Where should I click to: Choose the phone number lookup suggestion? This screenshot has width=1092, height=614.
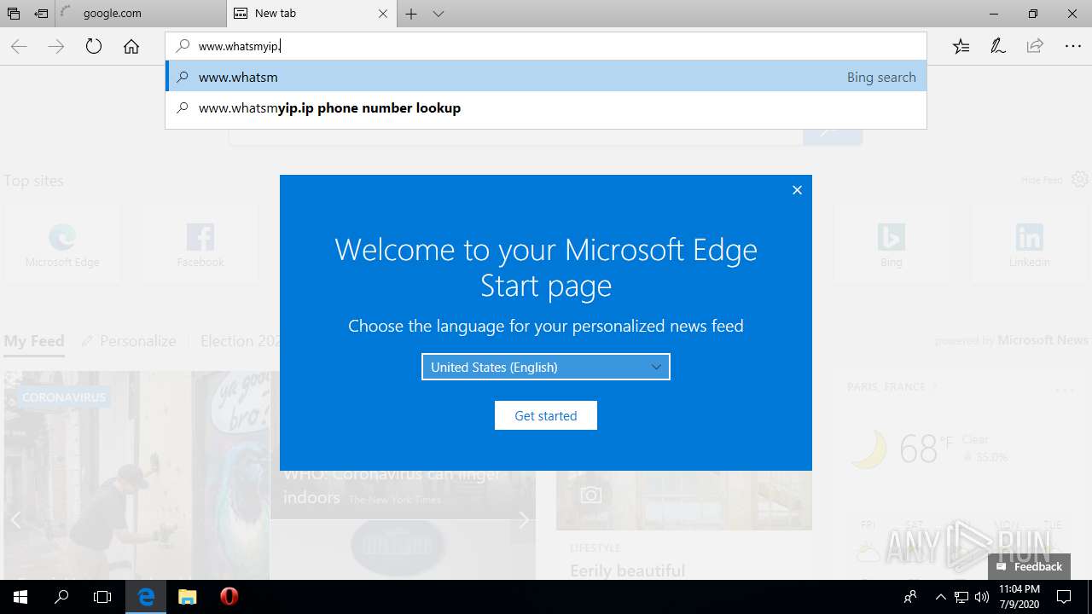click(x=546, y=108)
